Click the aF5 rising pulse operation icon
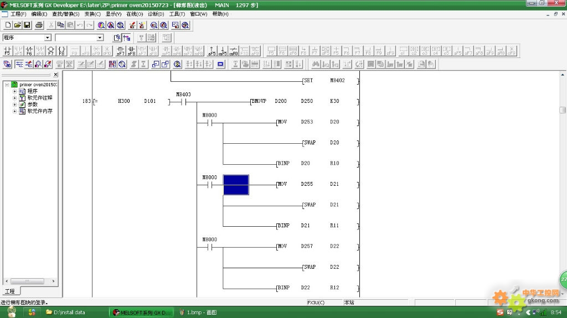 click(x=212, y=50)
